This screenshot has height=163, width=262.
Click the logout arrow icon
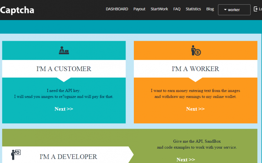[x=256, y=9]
